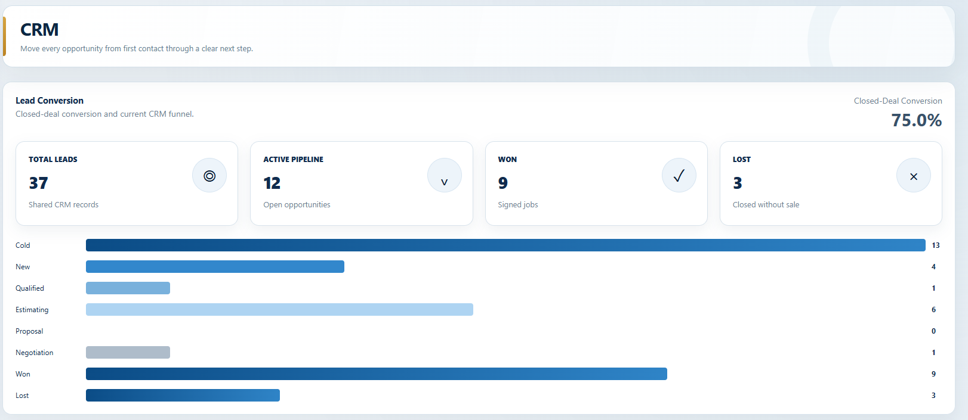Click the Cold count value 13
This screenshot has height=420, width=968.
click(936, 245)
